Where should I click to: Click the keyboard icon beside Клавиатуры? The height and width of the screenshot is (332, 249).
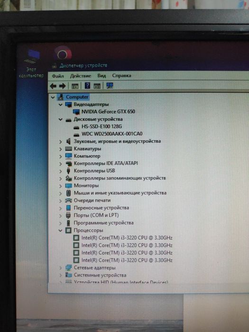pyautogui.click(x=69, y=149)
